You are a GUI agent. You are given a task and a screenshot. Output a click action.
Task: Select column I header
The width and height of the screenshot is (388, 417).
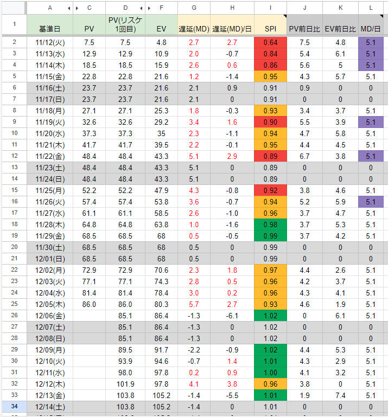[270, 8]
